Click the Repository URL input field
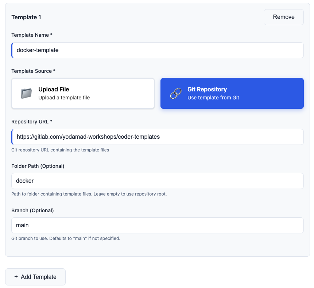Viewport: 314px width, 288px height. coord(157,137)
